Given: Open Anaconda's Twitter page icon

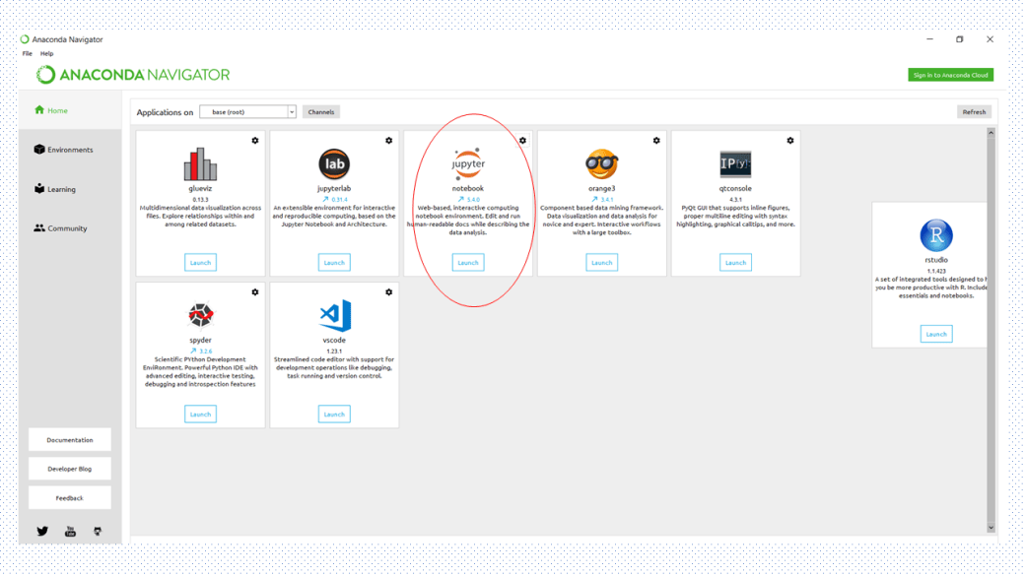Looking at the screenshot, I should click(x=42, y=531).
